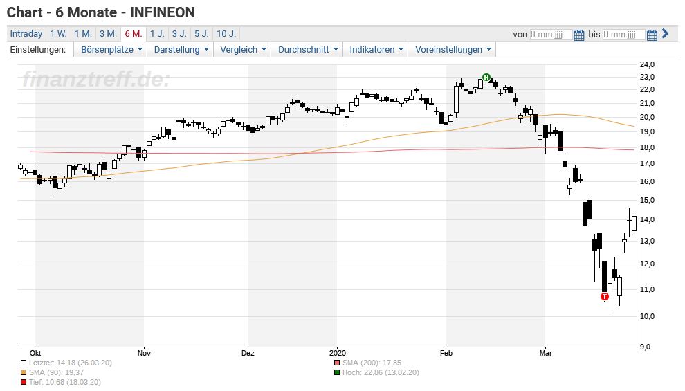Screen dimensions: 685x391
Task: Open the Vergleich dropdown
Action: point(243,49)
